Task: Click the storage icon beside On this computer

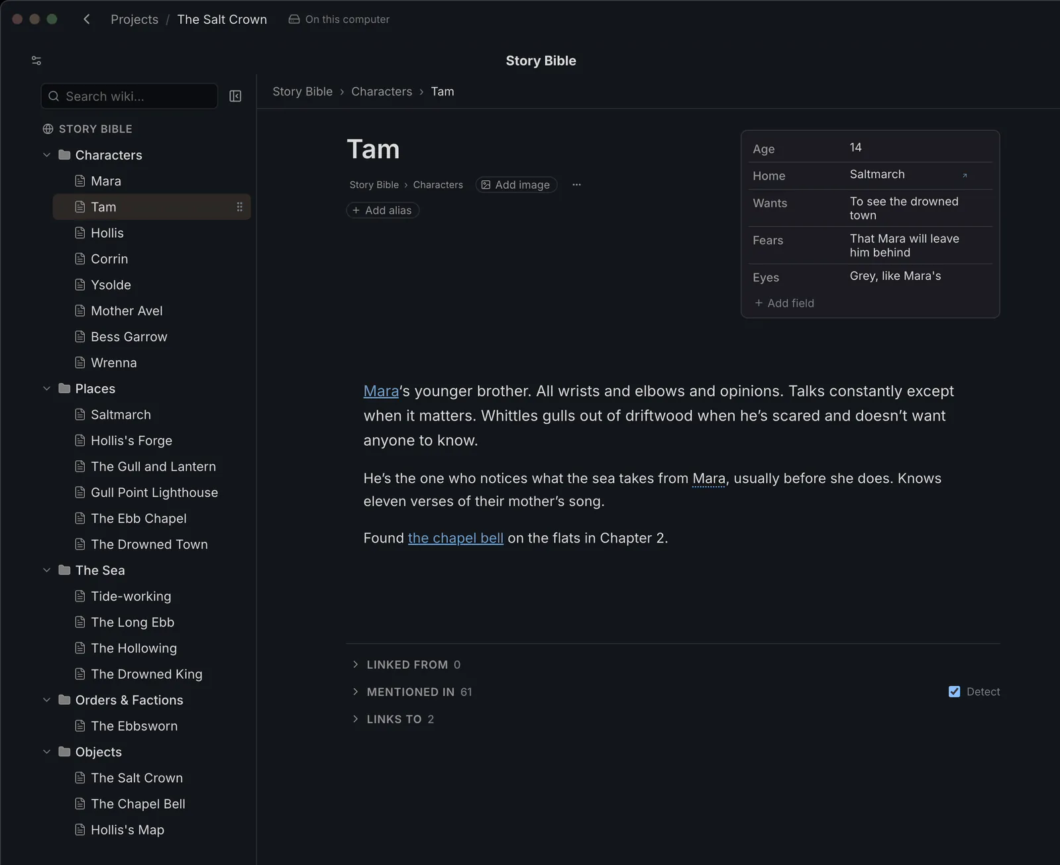Action: [294, 19]
